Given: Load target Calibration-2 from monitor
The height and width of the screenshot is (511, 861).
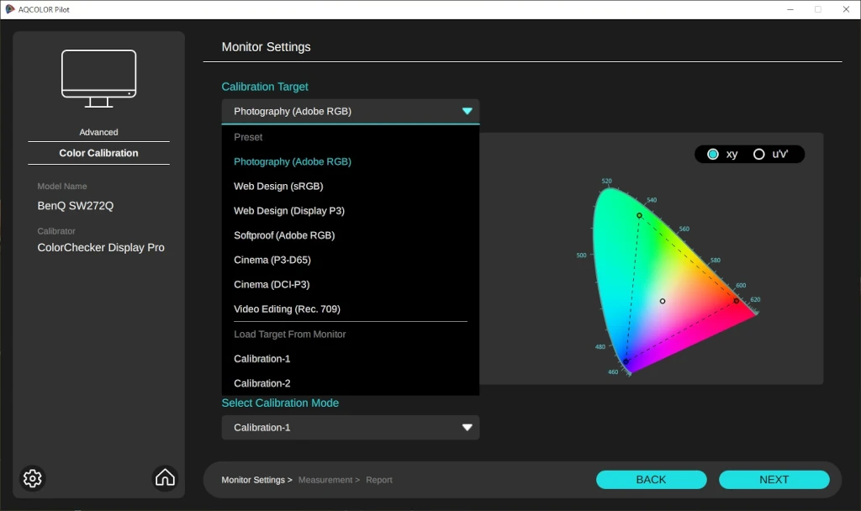Looking at the screenshot, I should click(x=351, y=383).
